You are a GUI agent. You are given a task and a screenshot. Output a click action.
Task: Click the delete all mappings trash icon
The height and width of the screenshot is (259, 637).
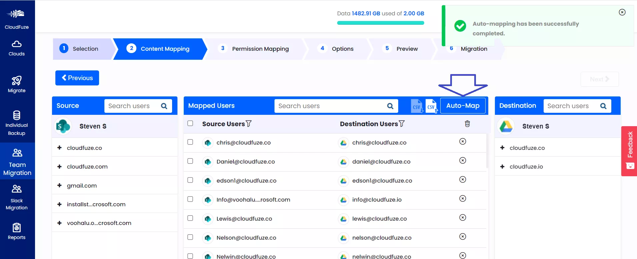tap(467, 124)
